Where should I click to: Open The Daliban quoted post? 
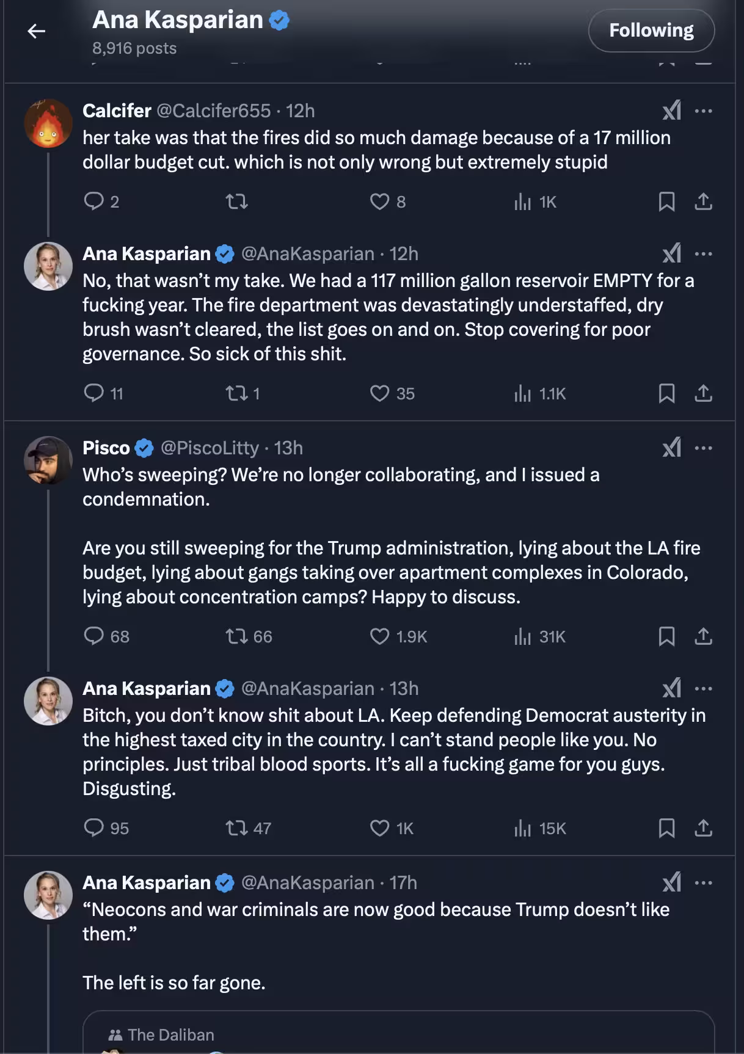[x=398, y=1033]
